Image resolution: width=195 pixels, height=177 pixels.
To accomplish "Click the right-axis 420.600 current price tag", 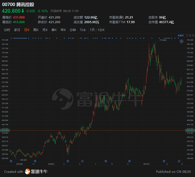I will click(190, 130).
